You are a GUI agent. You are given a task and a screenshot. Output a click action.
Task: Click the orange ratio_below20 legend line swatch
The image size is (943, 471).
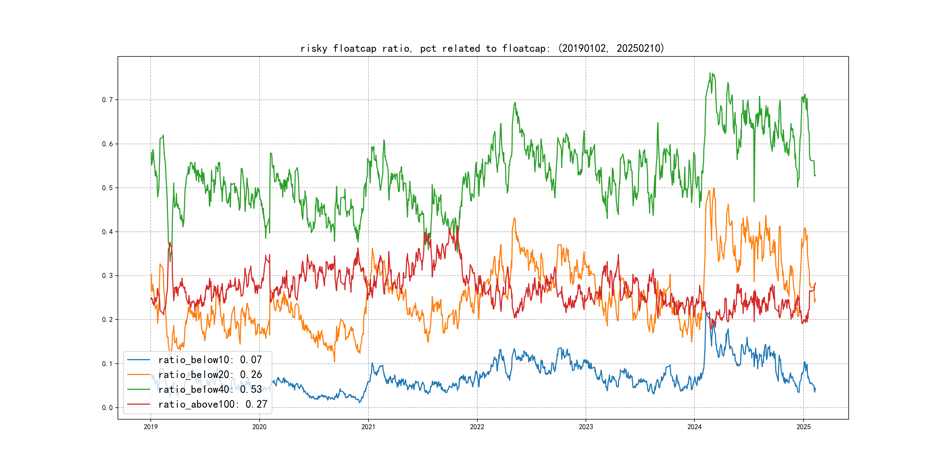[138, 375]
